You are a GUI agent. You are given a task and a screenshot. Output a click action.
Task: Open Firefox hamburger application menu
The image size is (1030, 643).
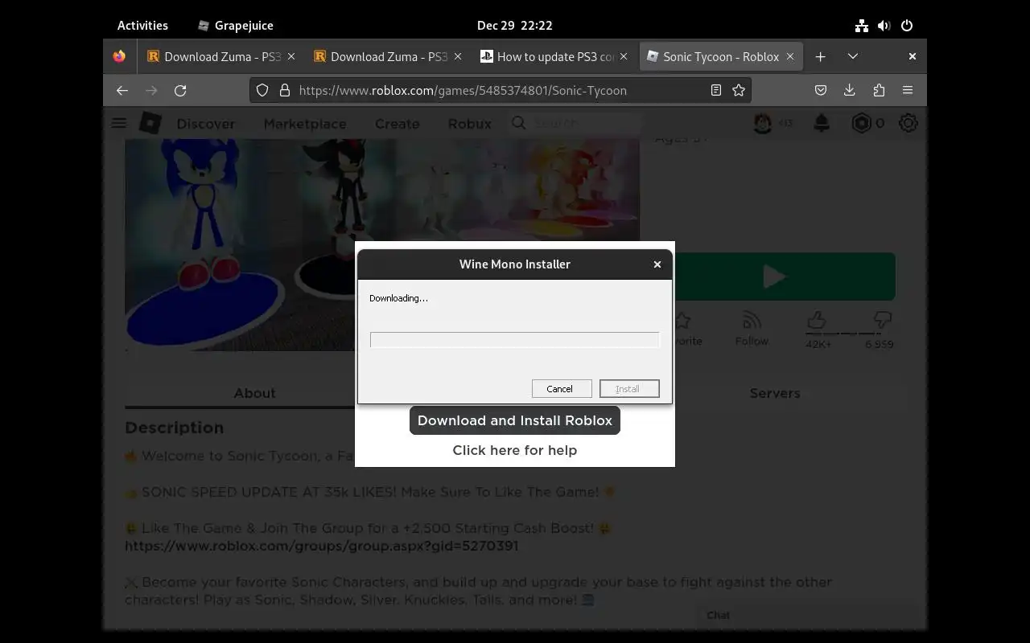(908, 91)
